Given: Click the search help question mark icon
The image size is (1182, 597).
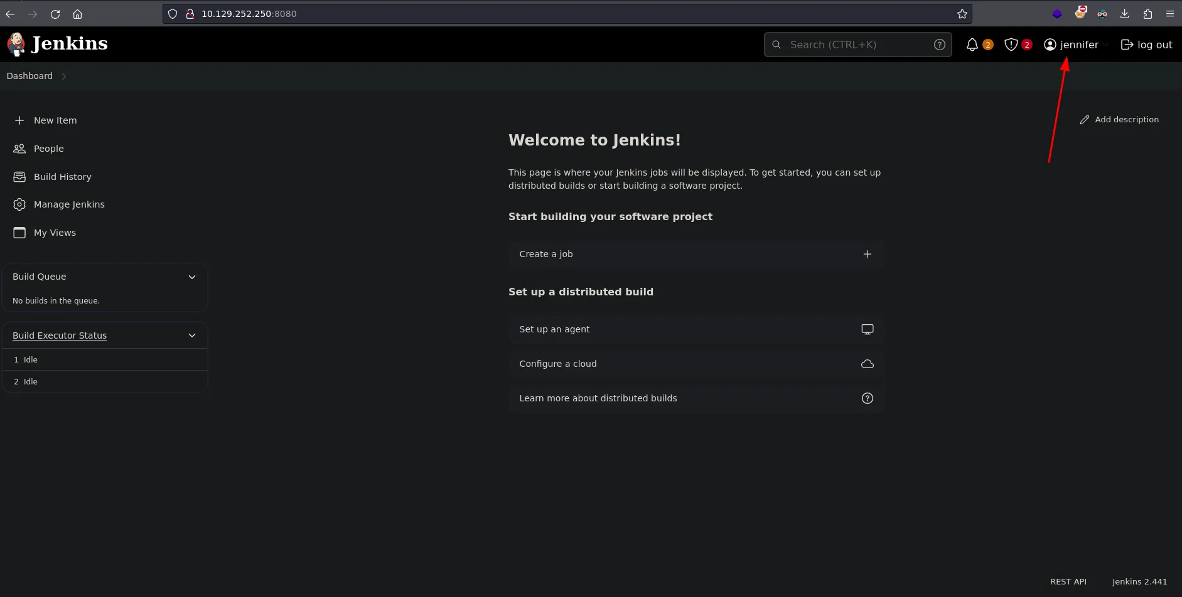Looking at the screenshot, I should 939,45.
